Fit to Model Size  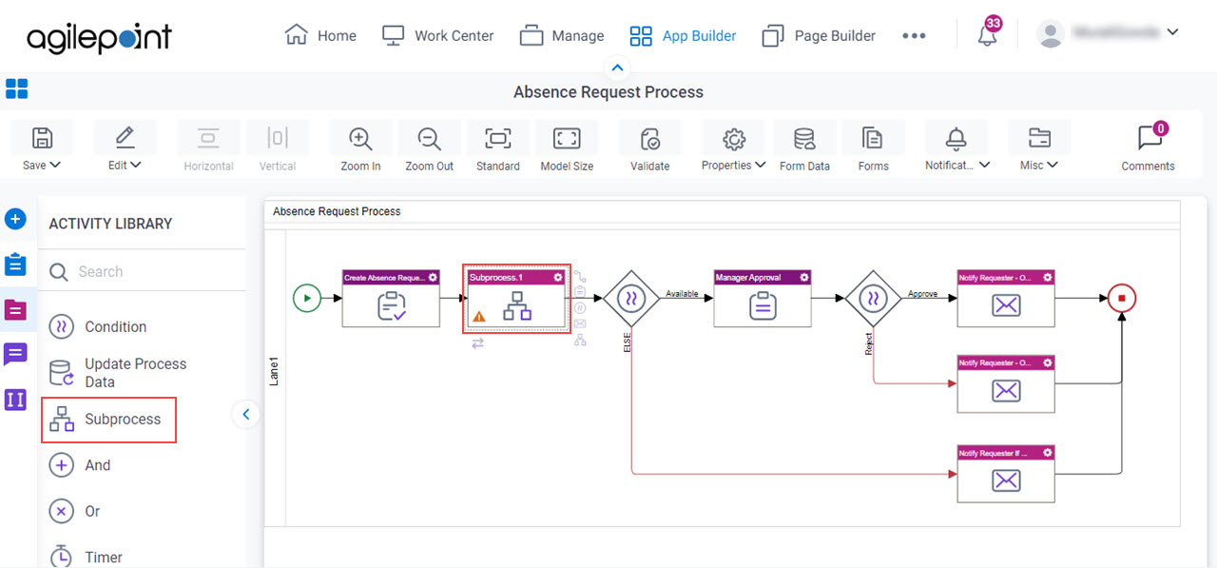pyautogui.click(x=567, y=148)
